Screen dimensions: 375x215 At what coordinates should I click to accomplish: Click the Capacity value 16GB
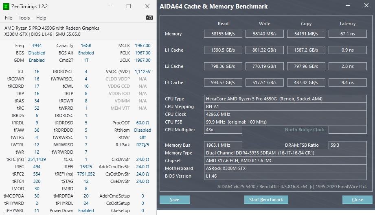(x=86, y=46)
